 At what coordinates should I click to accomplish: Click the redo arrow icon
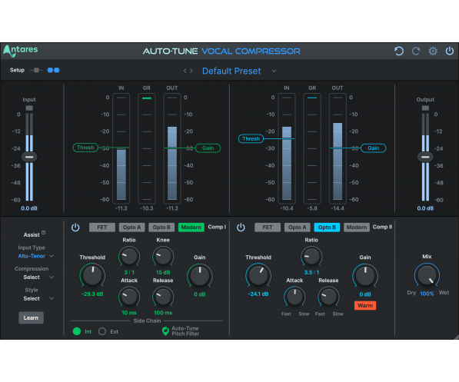pyautogui.click(x=416, y=51)
